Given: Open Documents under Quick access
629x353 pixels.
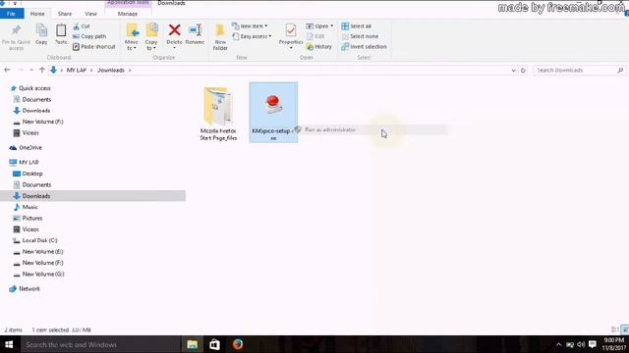Looking at the screenshot, I should 36,99.
